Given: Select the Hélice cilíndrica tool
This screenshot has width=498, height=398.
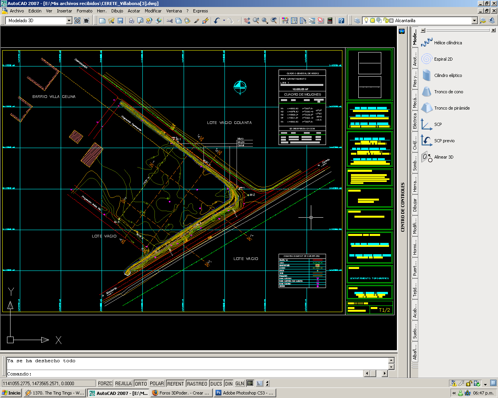Looking at the screenshot, I should [x=442, y=43].
